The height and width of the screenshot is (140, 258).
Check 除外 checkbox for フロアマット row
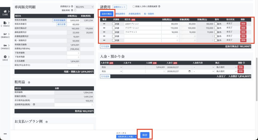tap(216, 32)
